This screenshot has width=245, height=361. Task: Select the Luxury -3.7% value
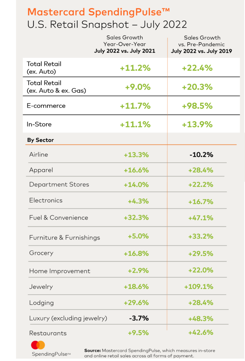(139, 318)
